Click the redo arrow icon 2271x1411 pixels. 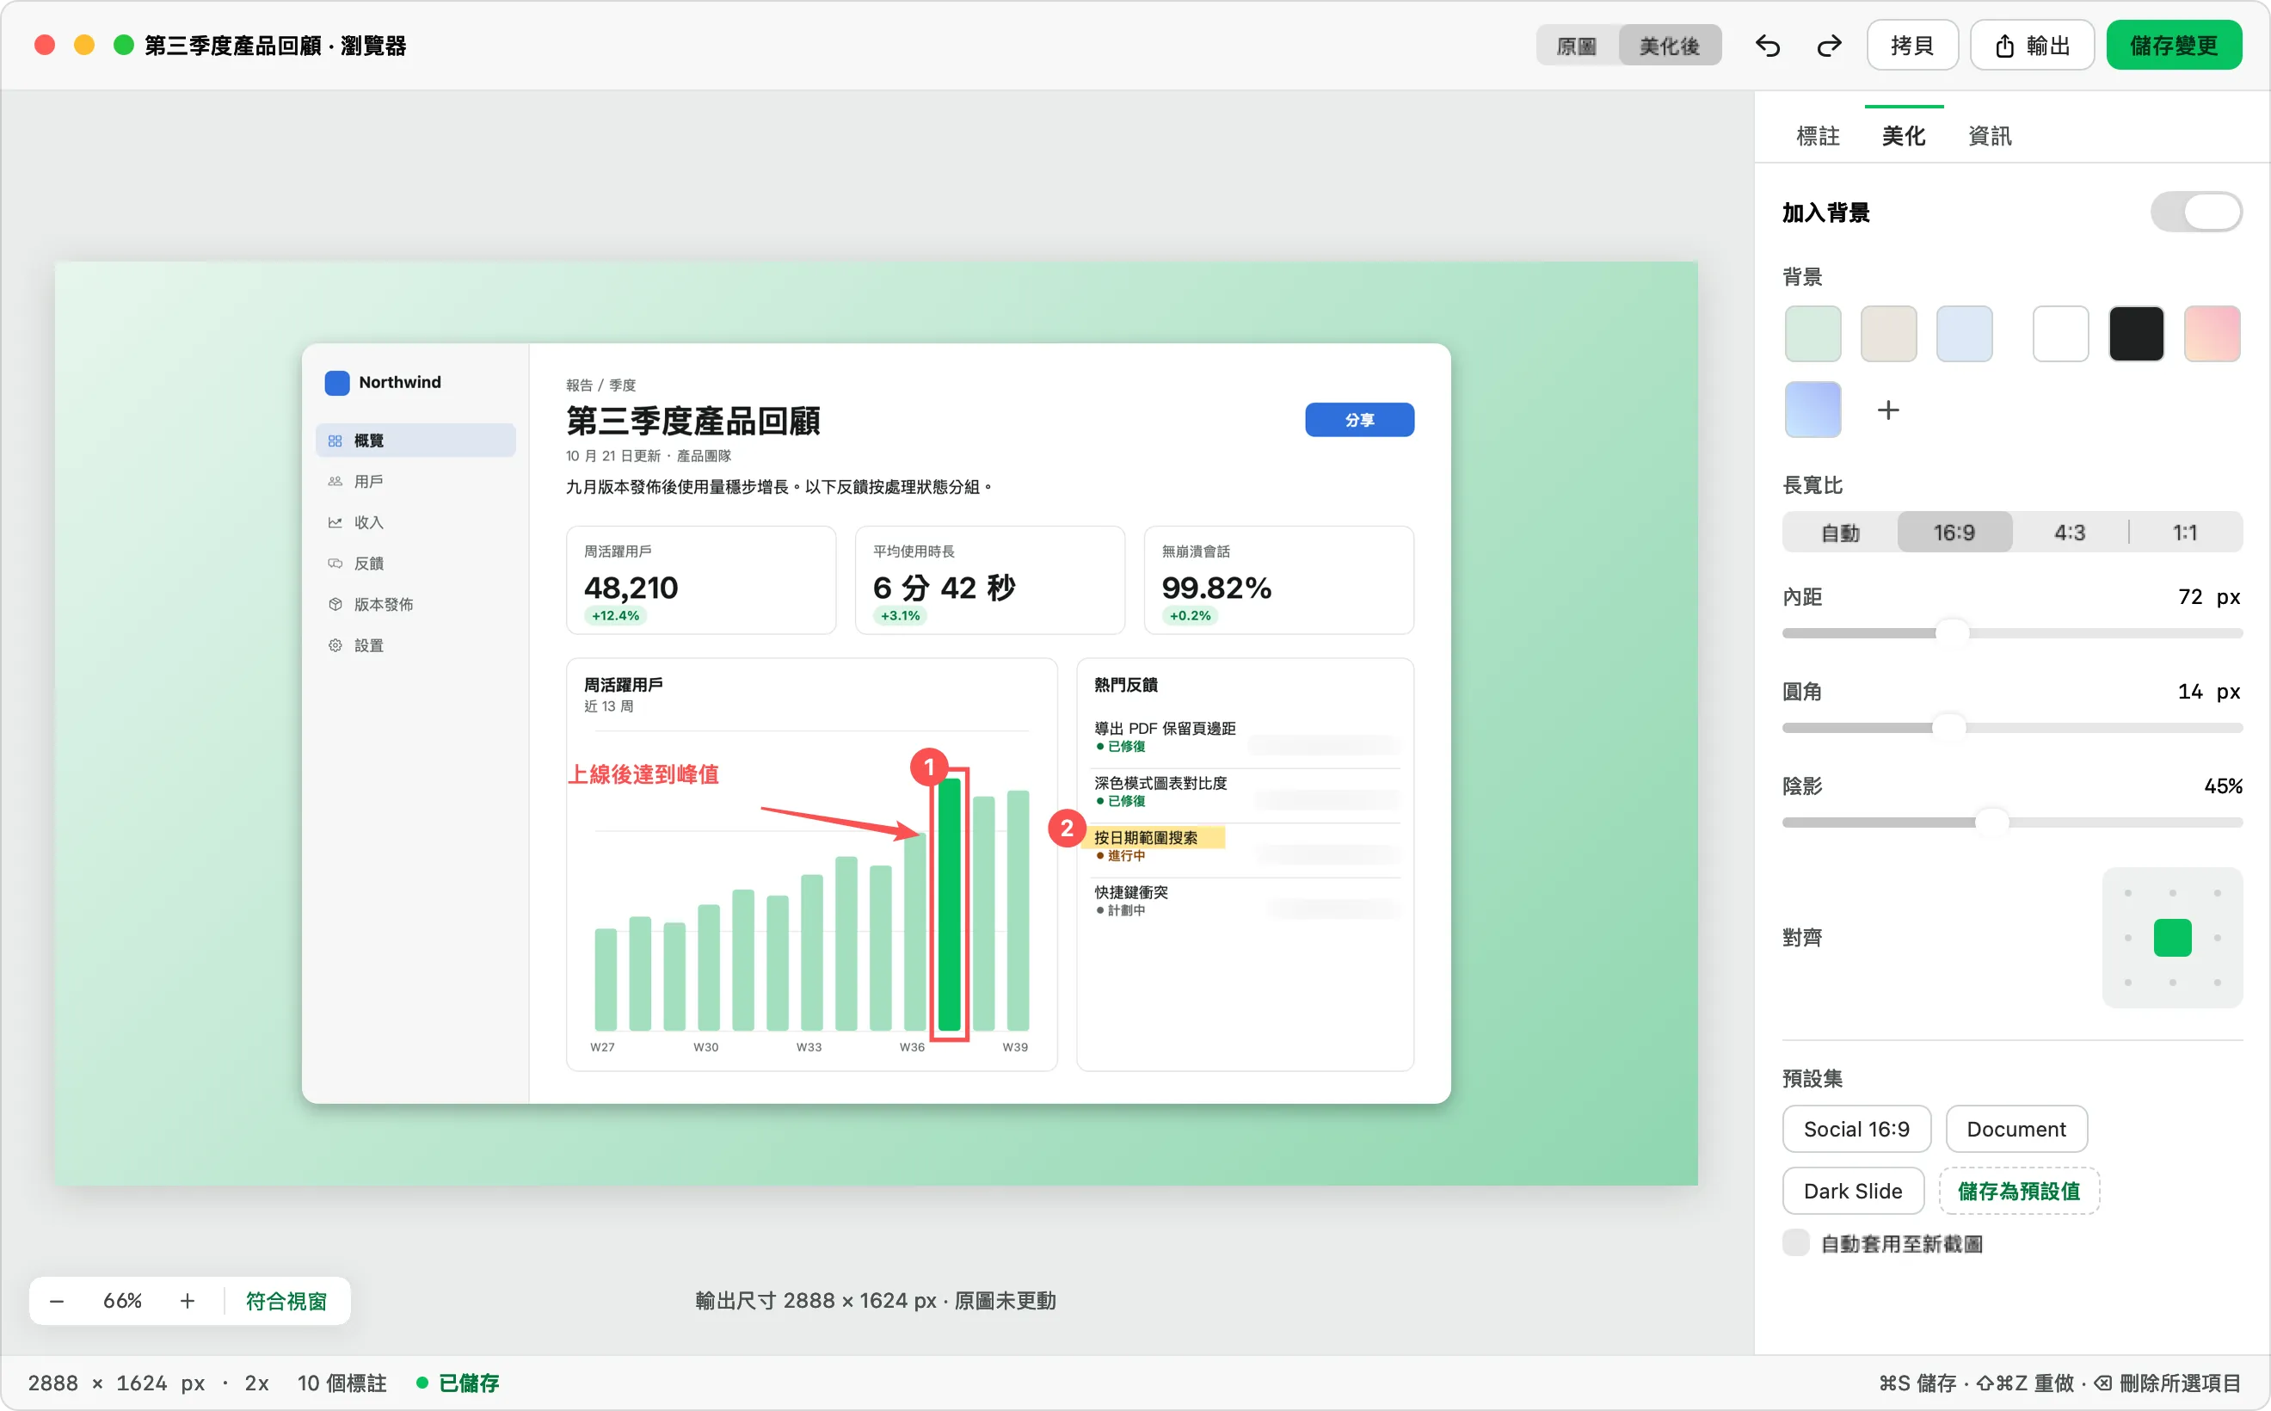click(x=1829, y=46)
